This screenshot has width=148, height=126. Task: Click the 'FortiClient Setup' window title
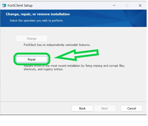(x=20, y=5)
